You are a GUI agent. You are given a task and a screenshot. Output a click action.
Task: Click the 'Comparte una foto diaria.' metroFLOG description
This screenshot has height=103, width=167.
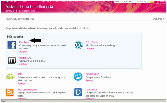tap(32, 61)
